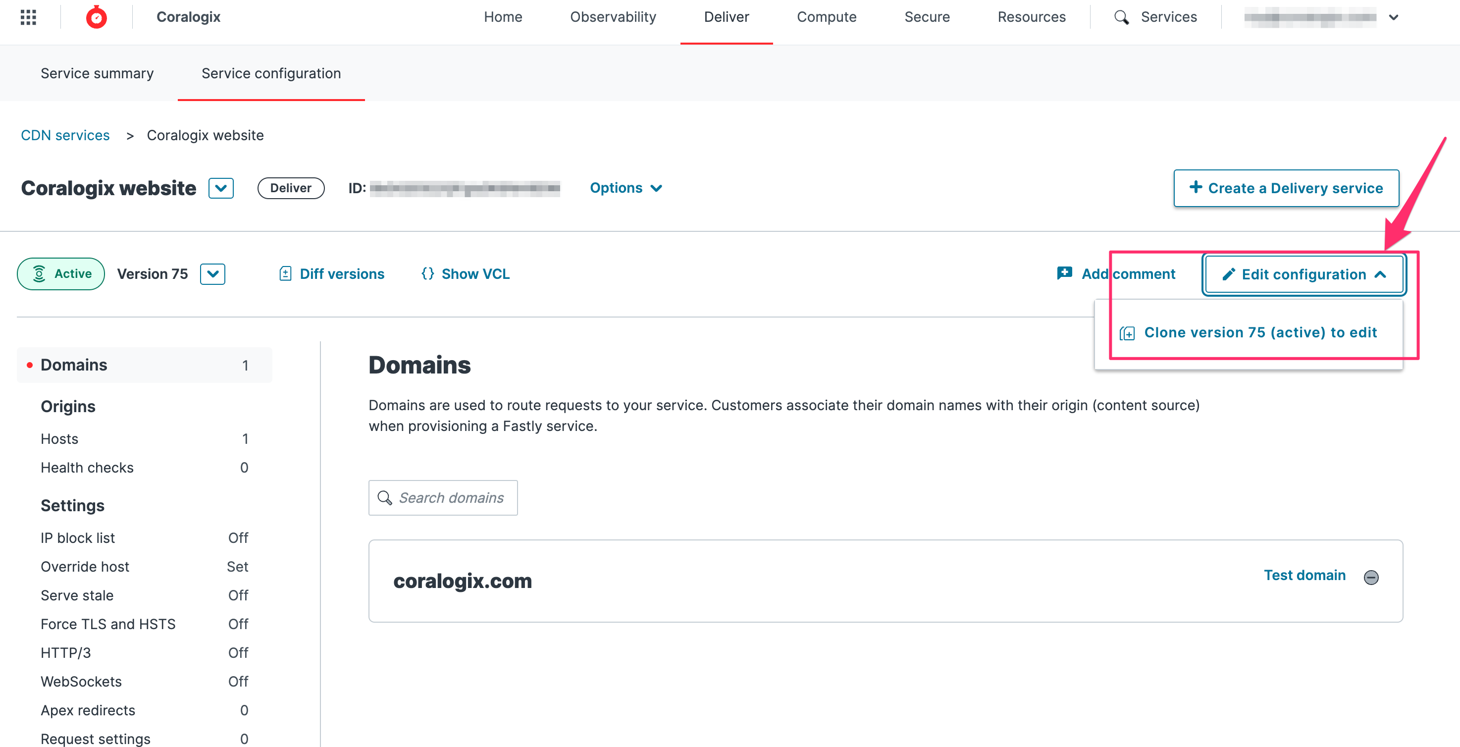Click the Diff versions document icon
This screenshot has width=1460, height=747.
[x=285, y=274]
